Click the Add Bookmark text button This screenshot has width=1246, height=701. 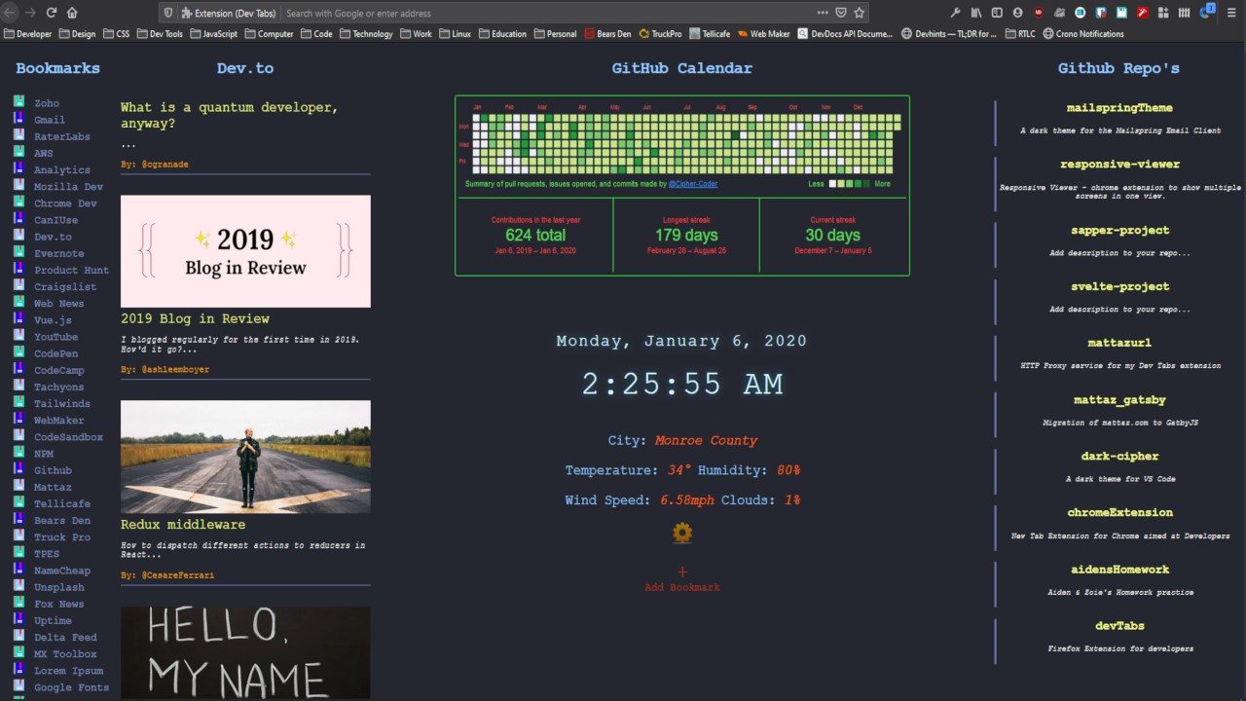point(682,587)
